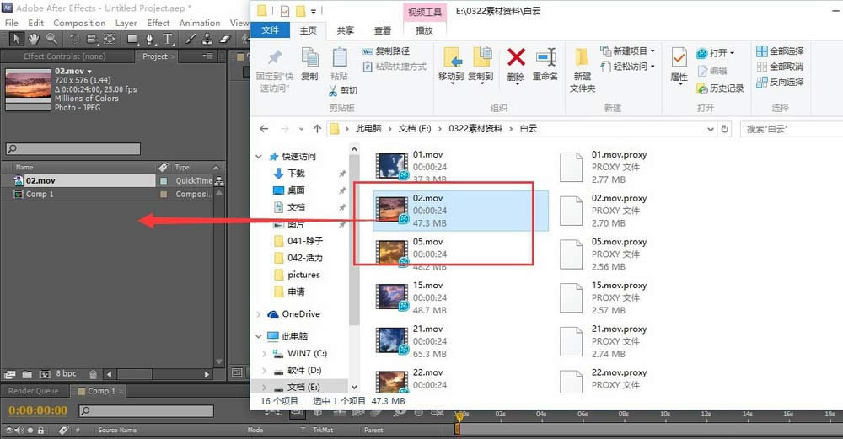Select the Zoom magnifier tool
This screenshot has width=843, height=439.
pos(51,39)
